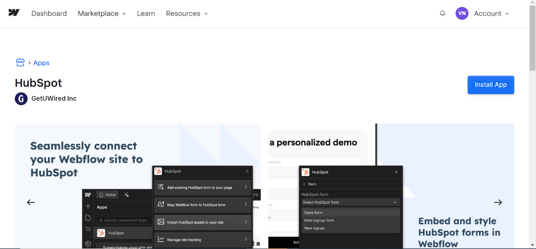Click the HubSpot page title
This screenshot has width=536, height=249.
(39, 83)
